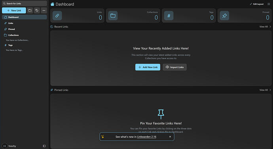This screenshot has width=273, height=149.
Task: Click the pin icon beside Pinned Links heading
Action: point(52,90)
